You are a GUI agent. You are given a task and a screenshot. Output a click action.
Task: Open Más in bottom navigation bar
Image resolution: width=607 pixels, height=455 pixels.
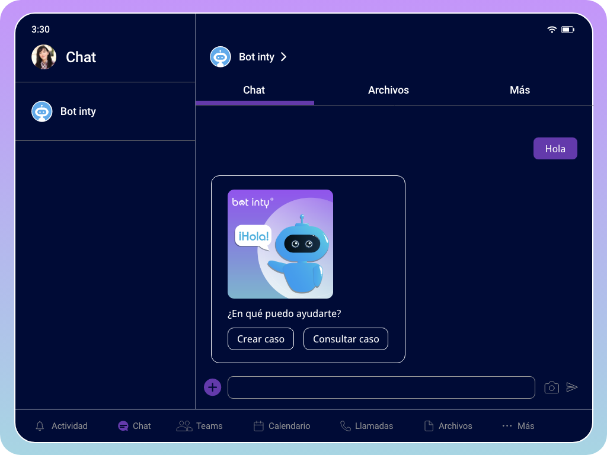(518, 426)
